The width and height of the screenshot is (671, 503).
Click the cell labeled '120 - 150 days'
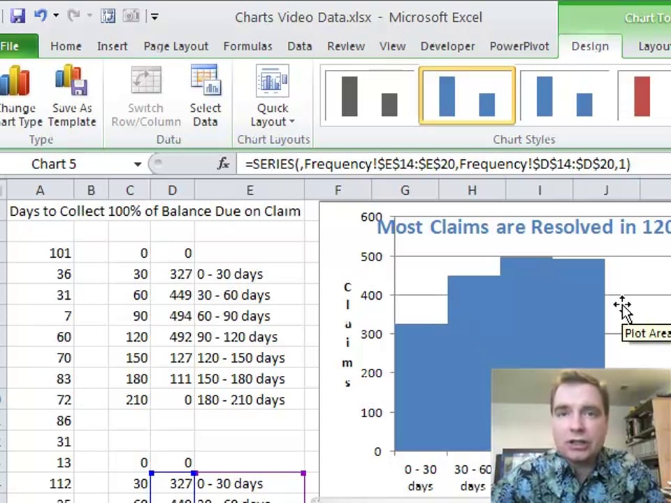250,358
